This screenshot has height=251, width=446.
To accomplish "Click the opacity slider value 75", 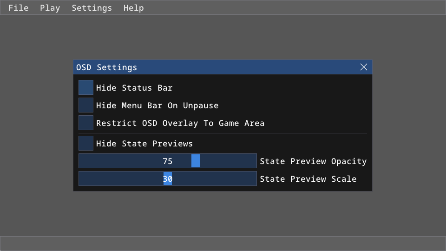I will tap(168, 161).
